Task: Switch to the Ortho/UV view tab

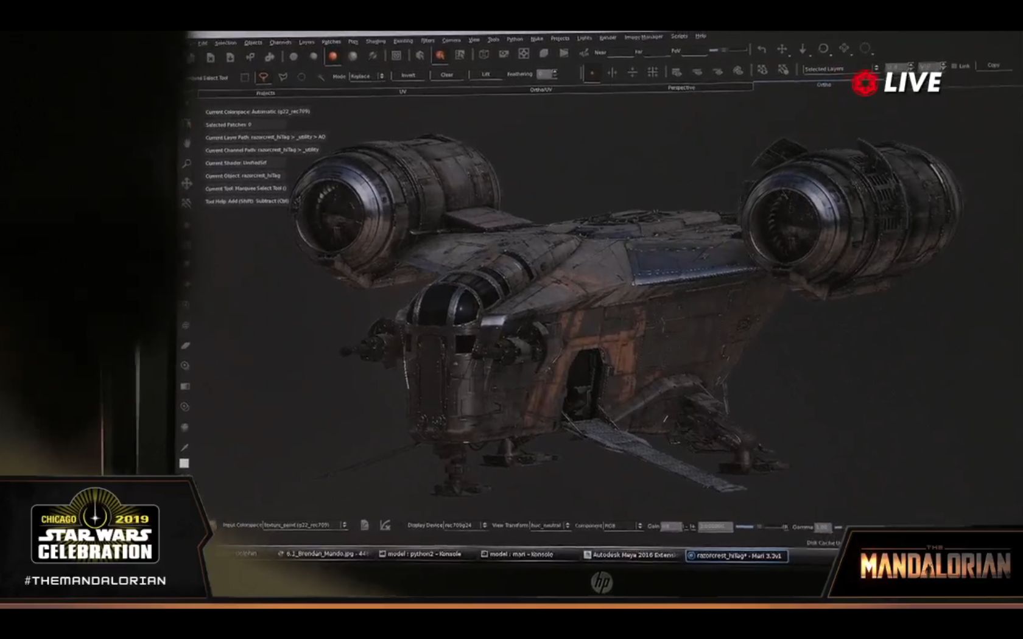Action: point(541,89)
